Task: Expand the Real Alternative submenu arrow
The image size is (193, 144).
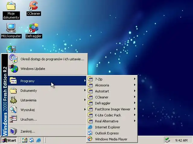Action: pos(135,121)
